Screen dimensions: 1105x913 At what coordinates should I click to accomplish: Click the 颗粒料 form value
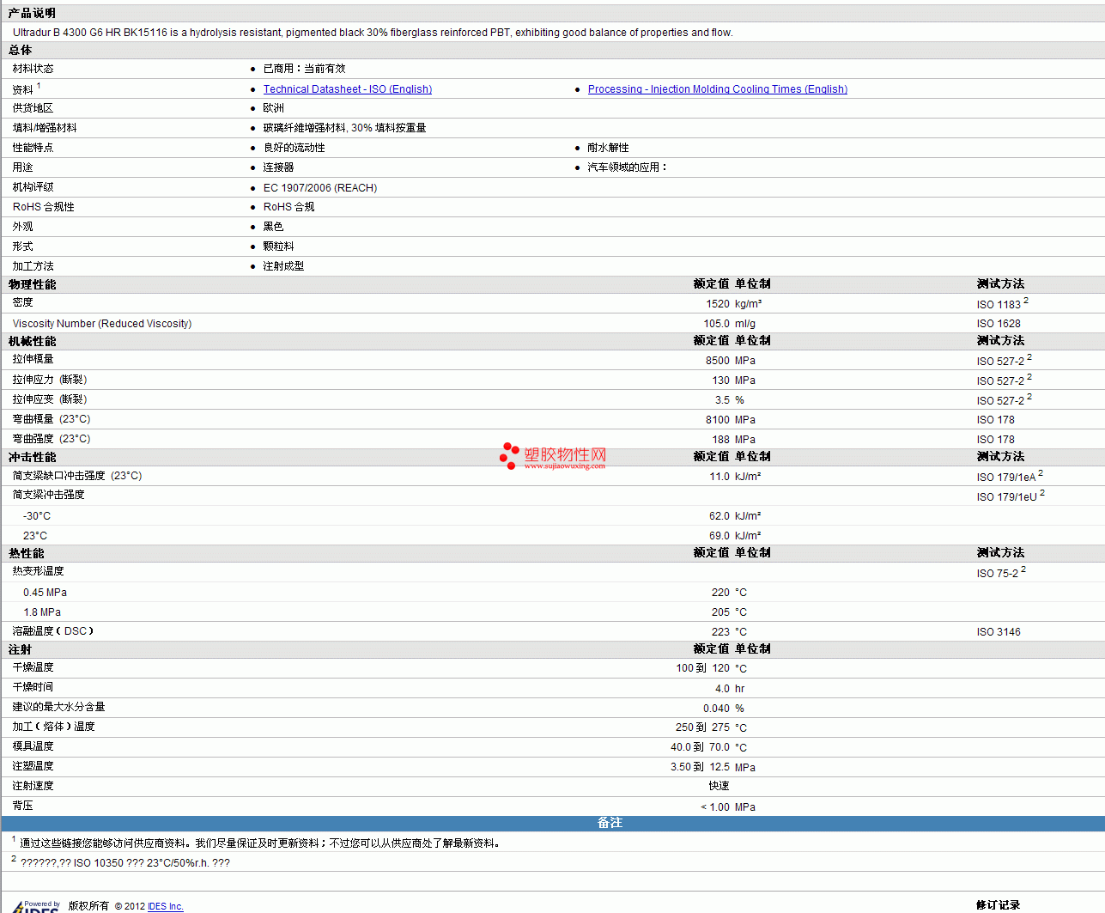tap(278, 247)
